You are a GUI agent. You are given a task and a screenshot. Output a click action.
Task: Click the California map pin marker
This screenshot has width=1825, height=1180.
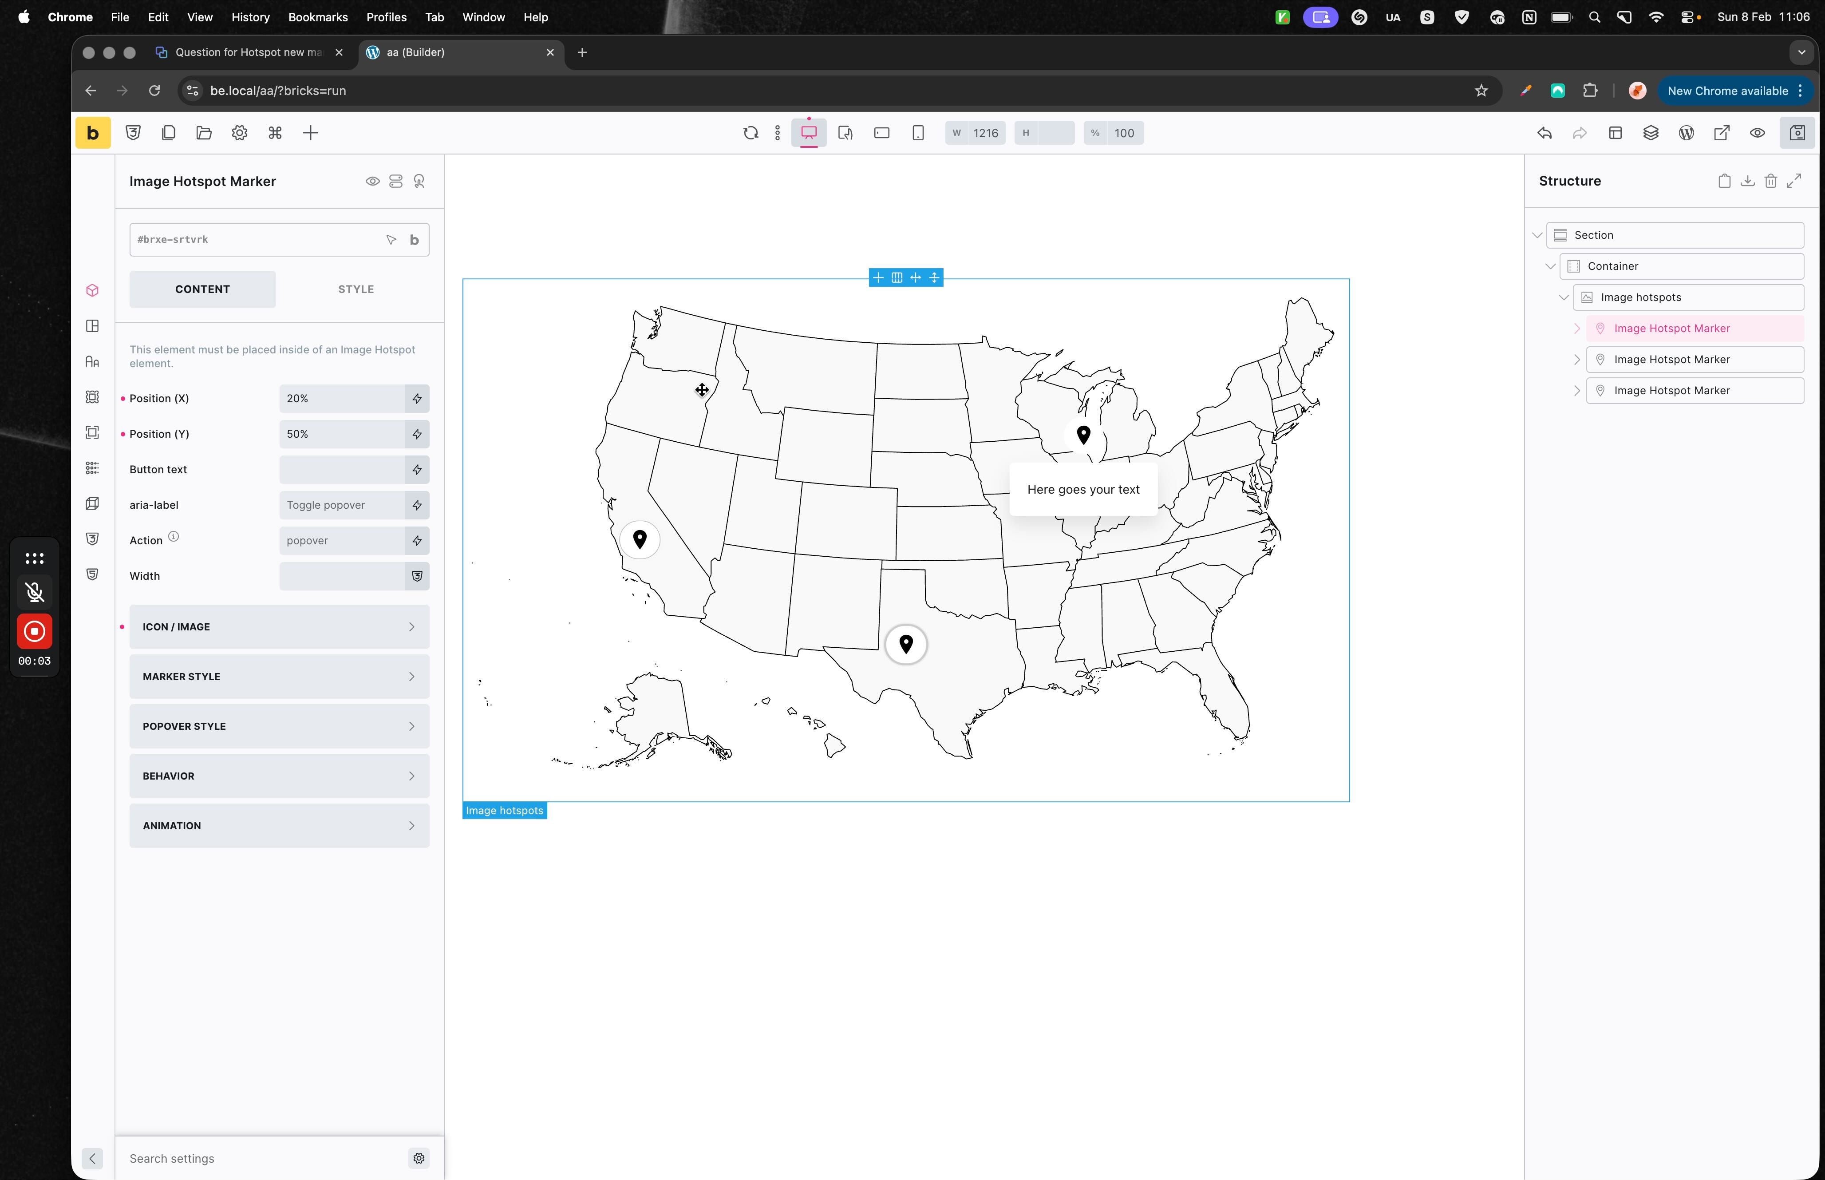640,539
